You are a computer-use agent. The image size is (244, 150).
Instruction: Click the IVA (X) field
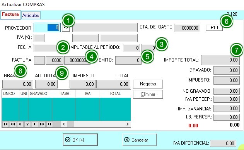[x=39, y=38]
